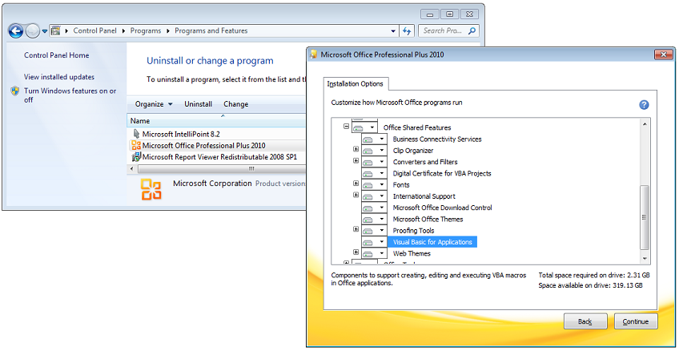The image size is (679, 351).
Task: Open View installed updates link
Action: 59,77
